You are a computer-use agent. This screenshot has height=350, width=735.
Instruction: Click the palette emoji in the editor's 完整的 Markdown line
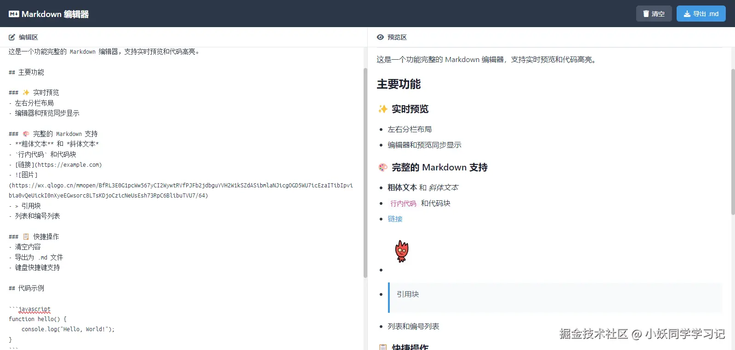[x=26, y=134]
